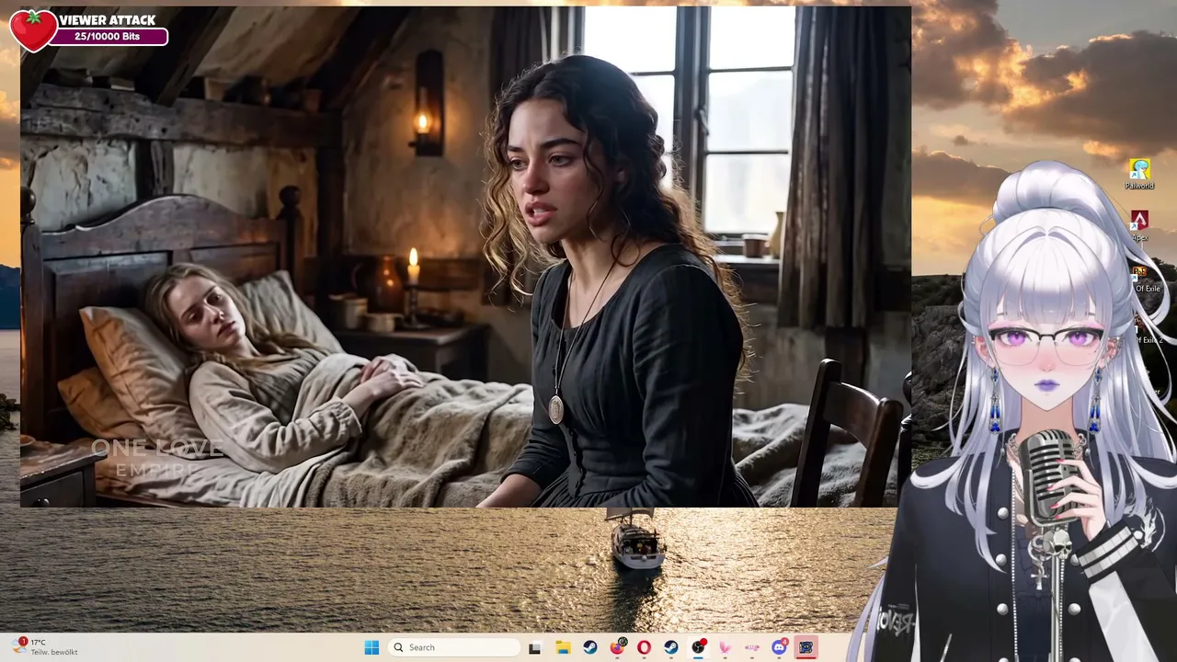Open File Explorer from the taskbar

(563, 647)
